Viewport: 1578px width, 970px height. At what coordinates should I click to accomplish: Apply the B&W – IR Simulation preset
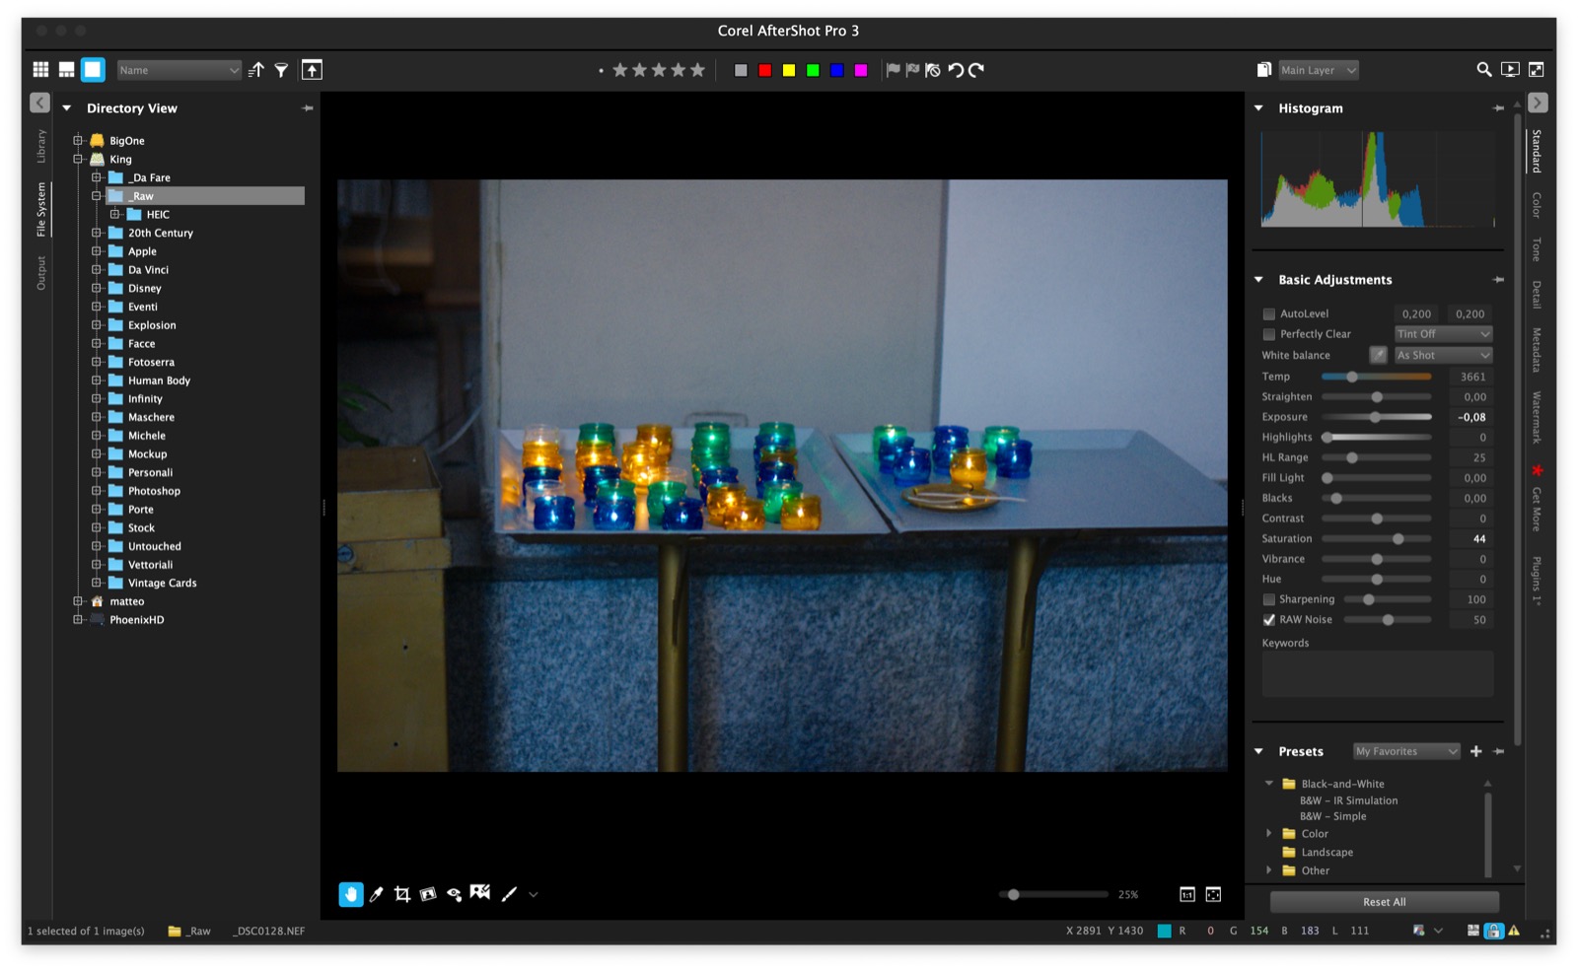click(x=1348, y=800)
